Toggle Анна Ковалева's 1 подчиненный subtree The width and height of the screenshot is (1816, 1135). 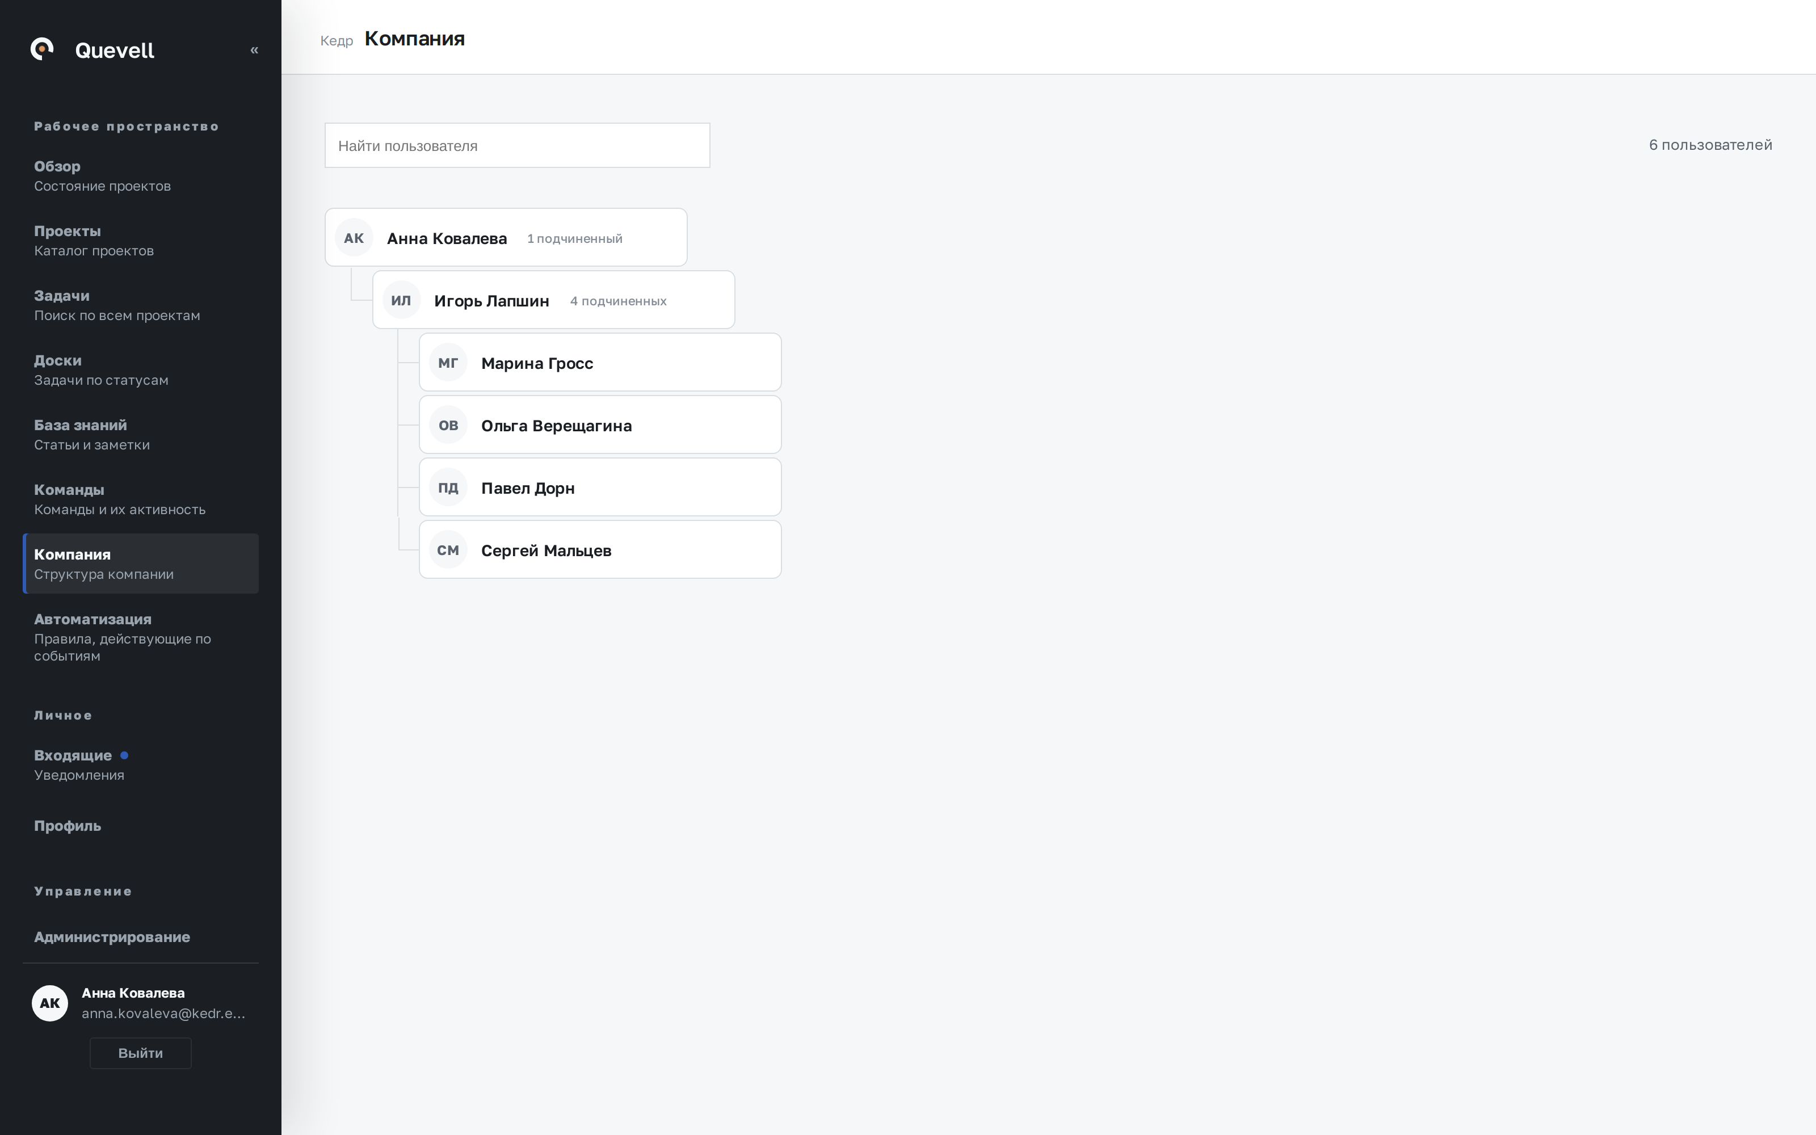coord(575,239)
